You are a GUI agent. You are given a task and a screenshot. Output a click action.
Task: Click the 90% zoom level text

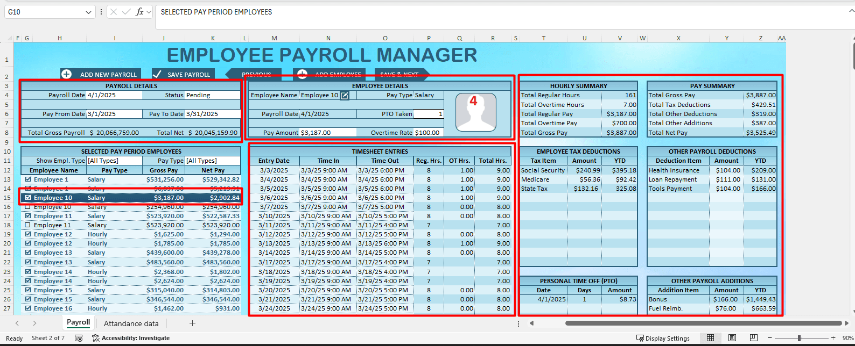(x=847, y=338)
